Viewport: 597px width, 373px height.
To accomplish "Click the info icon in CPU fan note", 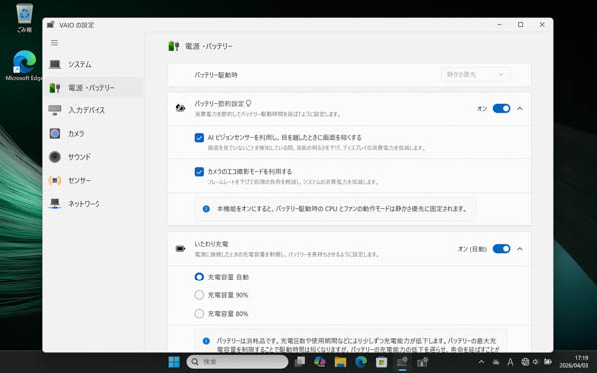I will pyautogui.click(x=206, y=209).
